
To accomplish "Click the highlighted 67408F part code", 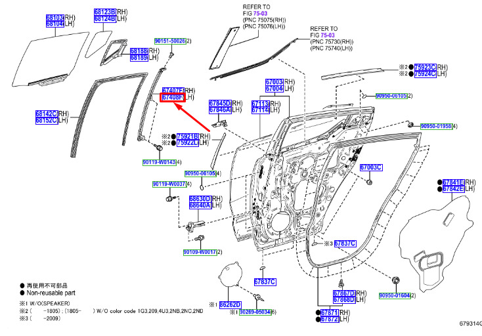I will [173, 98].
